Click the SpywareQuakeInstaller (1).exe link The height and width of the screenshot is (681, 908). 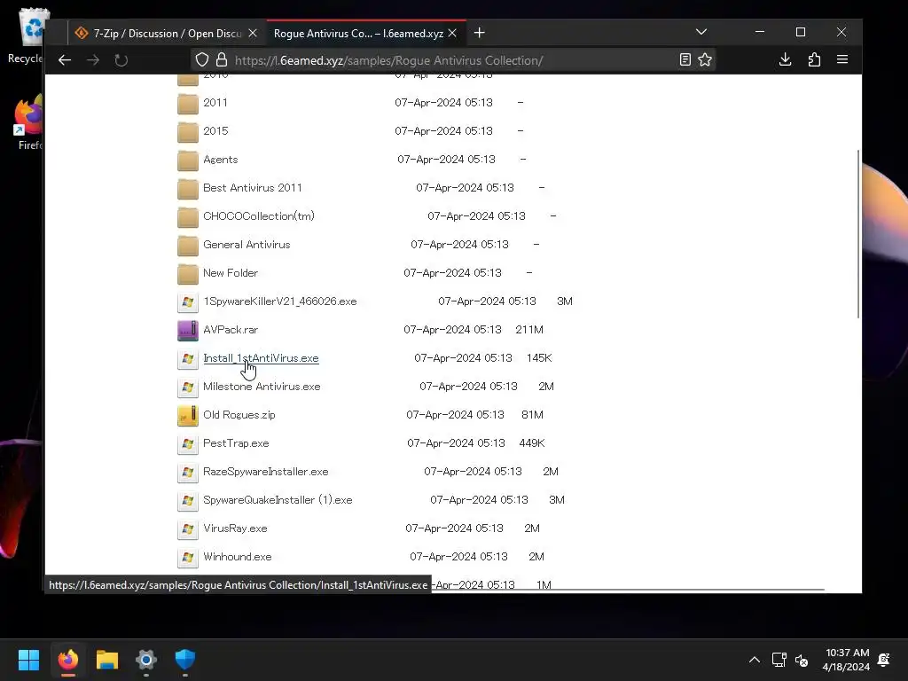[x=278, y=500]
